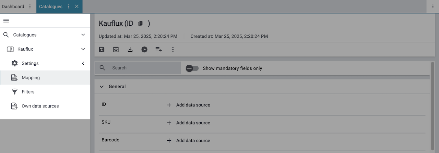
Task: Toggle Show mandatory fields only switch
Action: click(192, 68)
